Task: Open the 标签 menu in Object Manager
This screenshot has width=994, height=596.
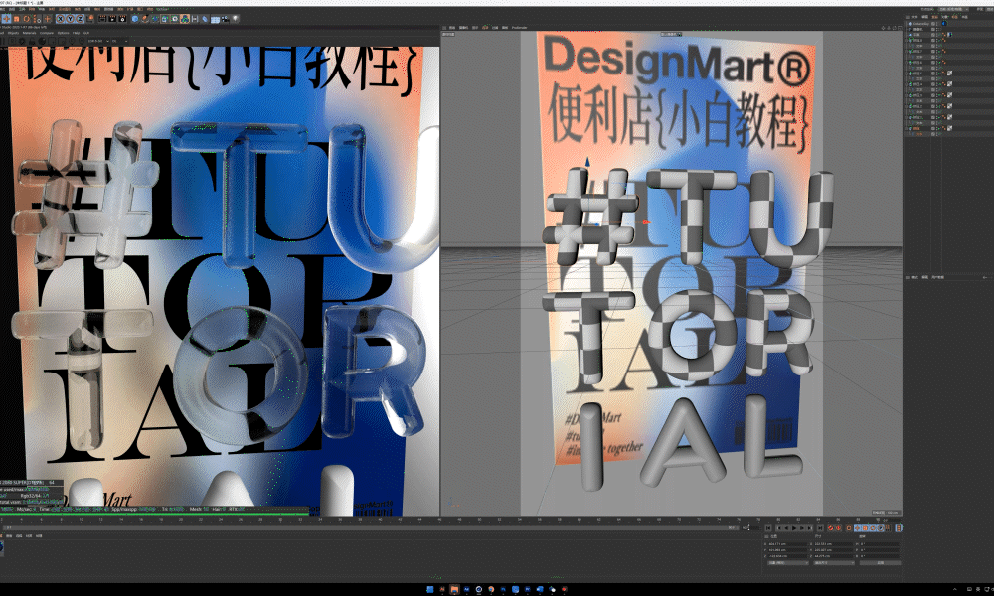Action: point(954,17)
